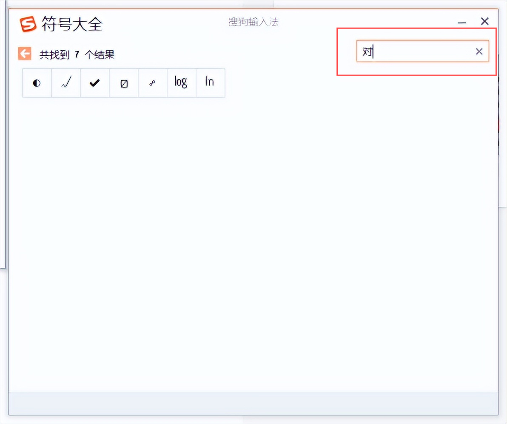This screenshot has width=507, height=424.
Task: Clear the search box text
Action: click(x=479, y=51)
